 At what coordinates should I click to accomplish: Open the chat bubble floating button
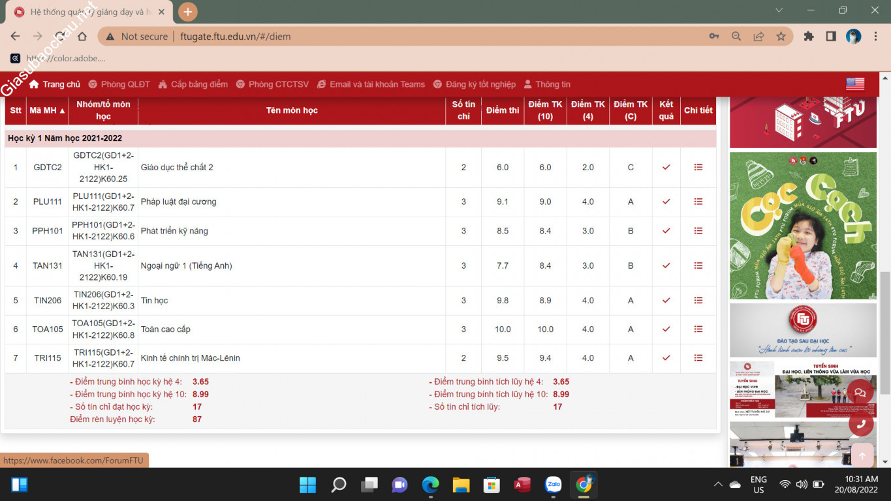tap(860, 392)
